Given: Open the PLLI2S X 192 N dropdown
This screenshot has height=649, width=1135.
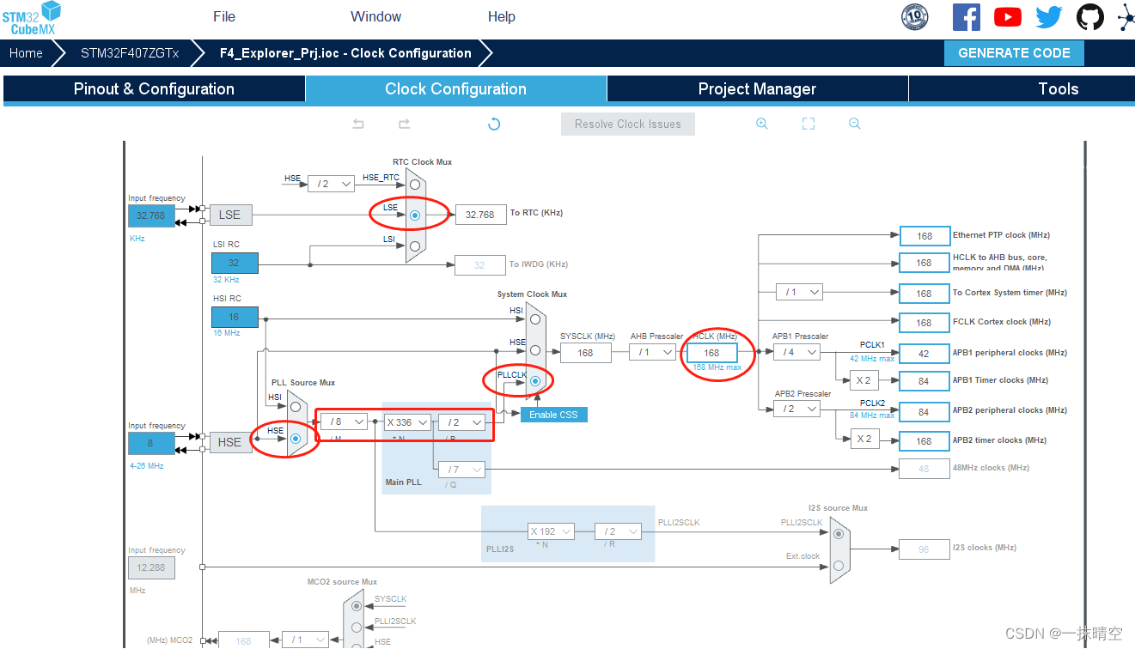Looking at the screenshot, I should [550, 531].
